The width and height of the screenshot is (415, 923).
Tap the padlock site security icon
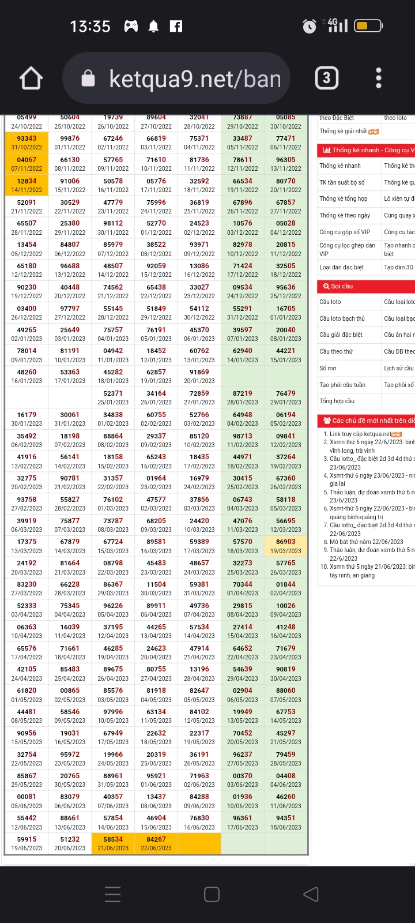[88, 78]
